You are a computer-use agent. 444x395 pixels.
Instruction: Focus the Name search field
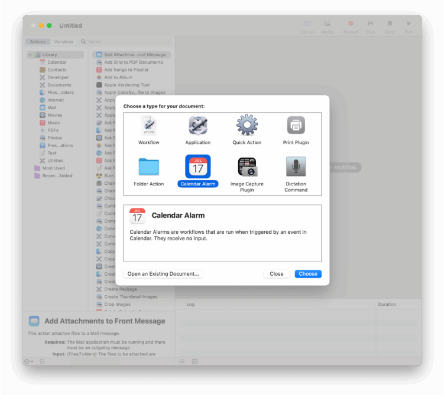pyautogui.click(x=125, y=41)
